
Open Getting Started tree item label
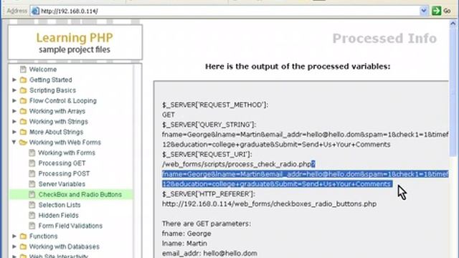[x=51, y=80]
